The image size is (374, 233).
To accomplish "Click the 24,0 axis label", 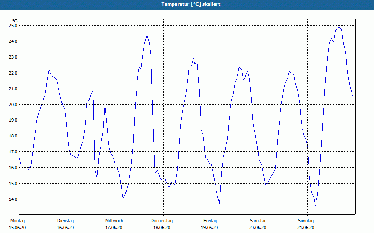I will (13, 41).
